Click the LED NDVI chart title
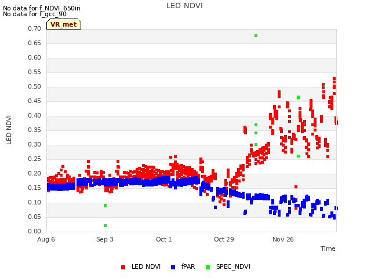 pos(184,6)
